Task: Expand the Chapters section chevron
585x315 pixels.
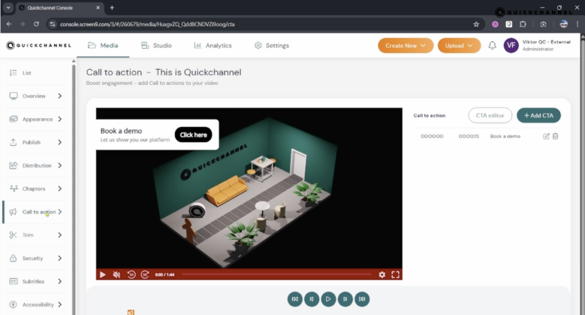Action: tap(59, 188)
